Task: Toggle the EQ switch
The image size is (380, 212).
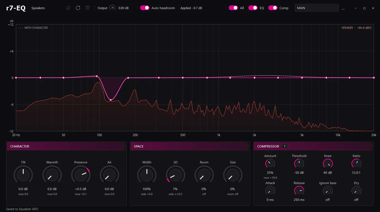Action: pos(253,8)
